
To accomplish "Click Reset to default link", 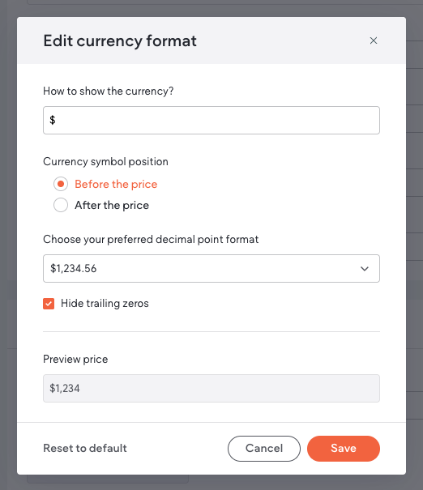I will tap(85, 448).
